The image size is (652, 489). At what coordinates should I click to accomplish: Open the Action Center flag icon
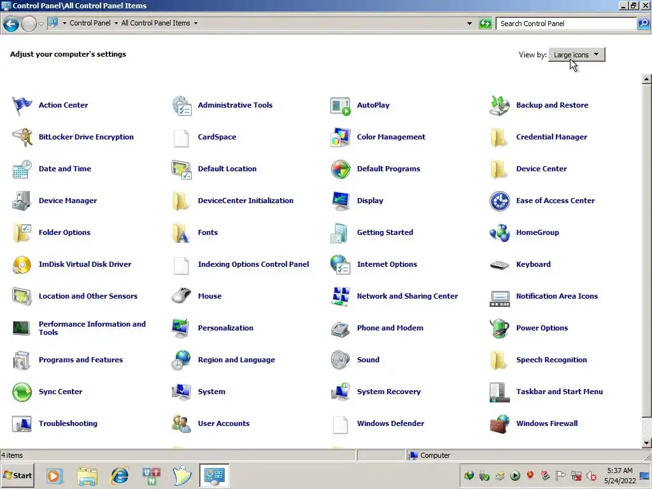point(22,105)
